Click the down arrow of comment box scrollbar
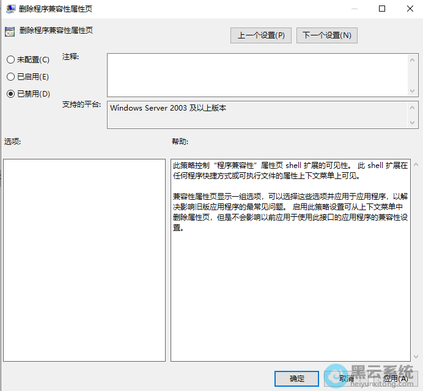Image resolution: width=423 pixels, height=391 pixels. point(414,90)
